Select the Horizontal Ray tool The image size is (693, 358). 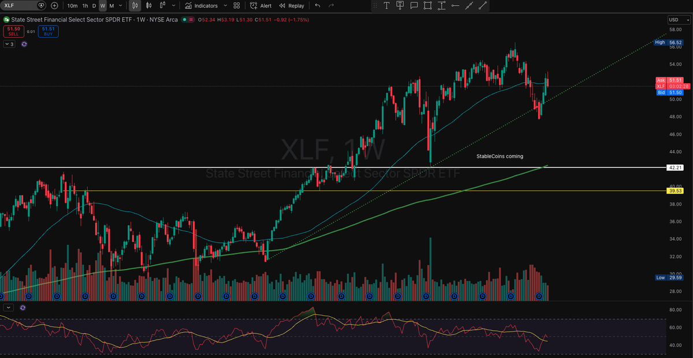[455, 6]
